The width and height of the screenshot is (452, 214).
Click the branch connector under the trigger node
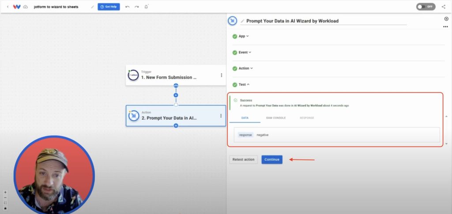(176, 85)
